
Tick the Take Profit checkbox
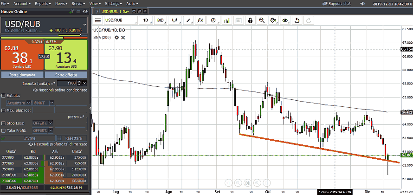tap(4, 131)
